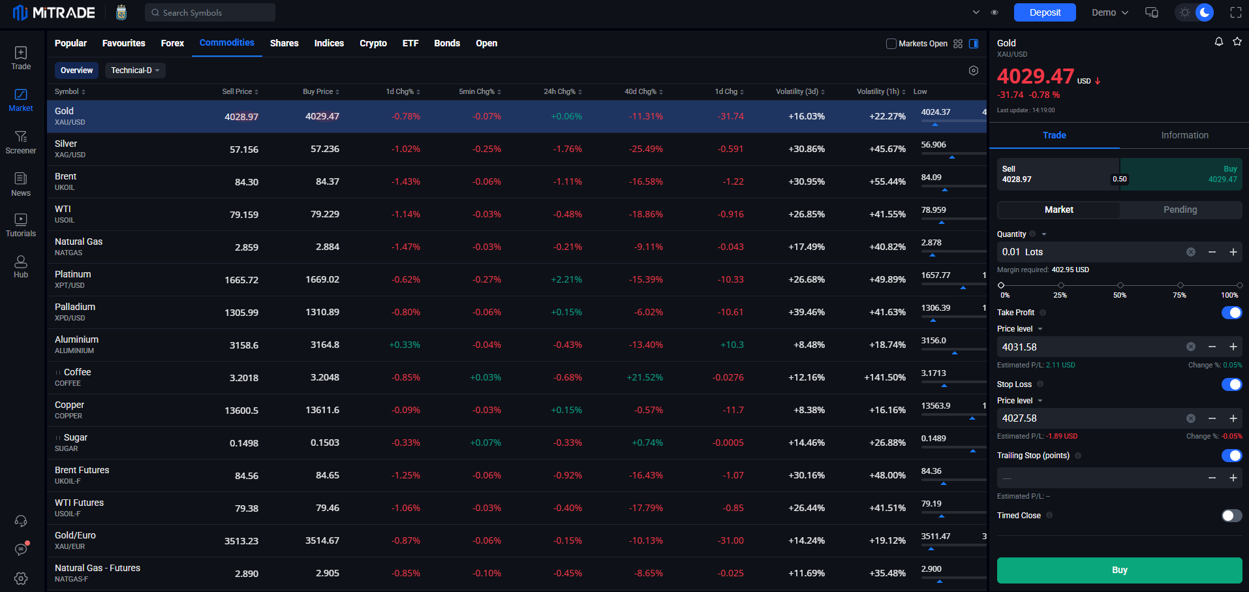This screenshot has height=592, width=1249.
Task: Switch to the Crypto tab
Action: (x=373, y=43)
